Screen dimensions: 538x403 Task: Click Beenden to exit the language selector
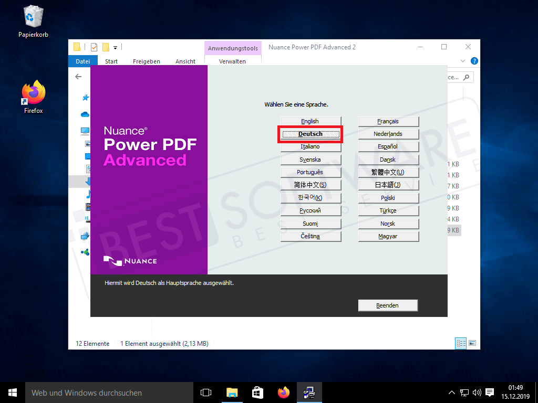(x=388, y=305)
